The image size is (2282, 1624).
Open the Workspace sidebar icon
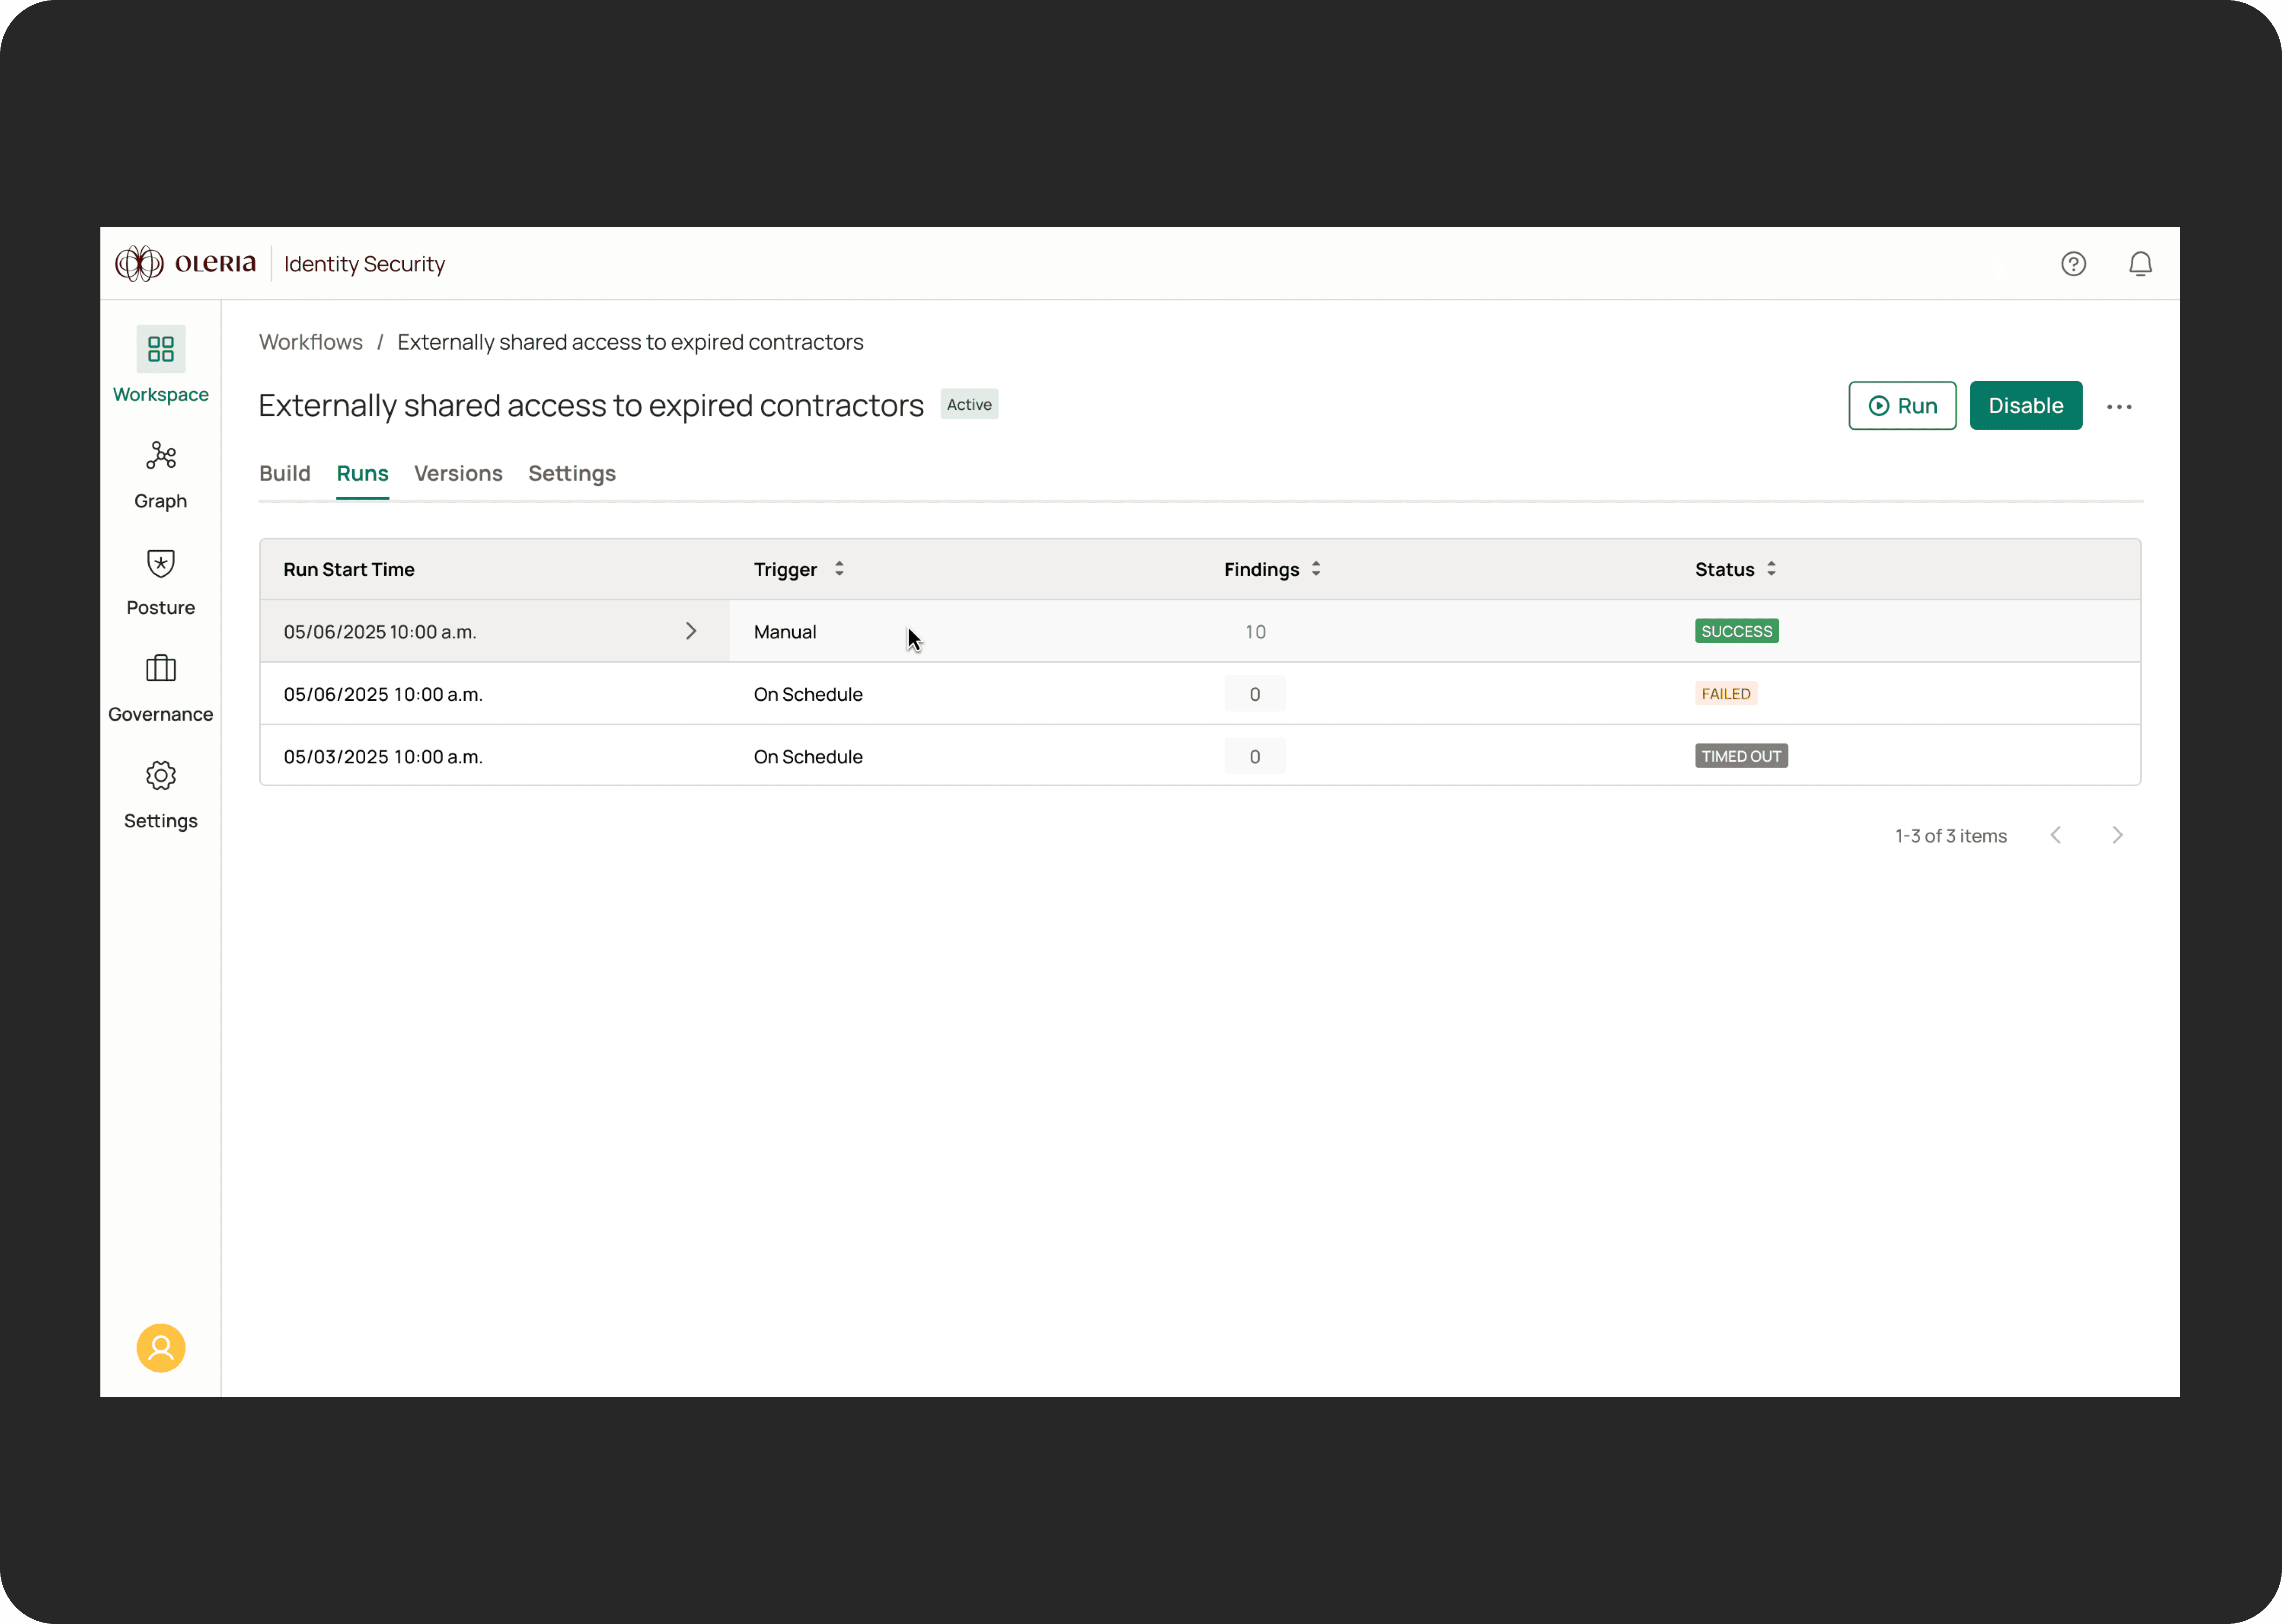point(160,349)
